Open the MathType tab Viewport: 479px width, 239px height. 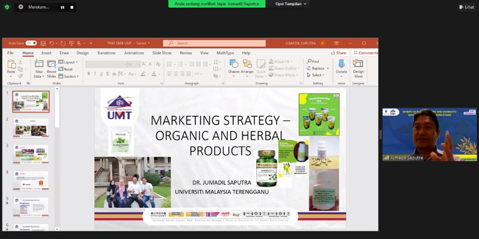click(225, 53)
